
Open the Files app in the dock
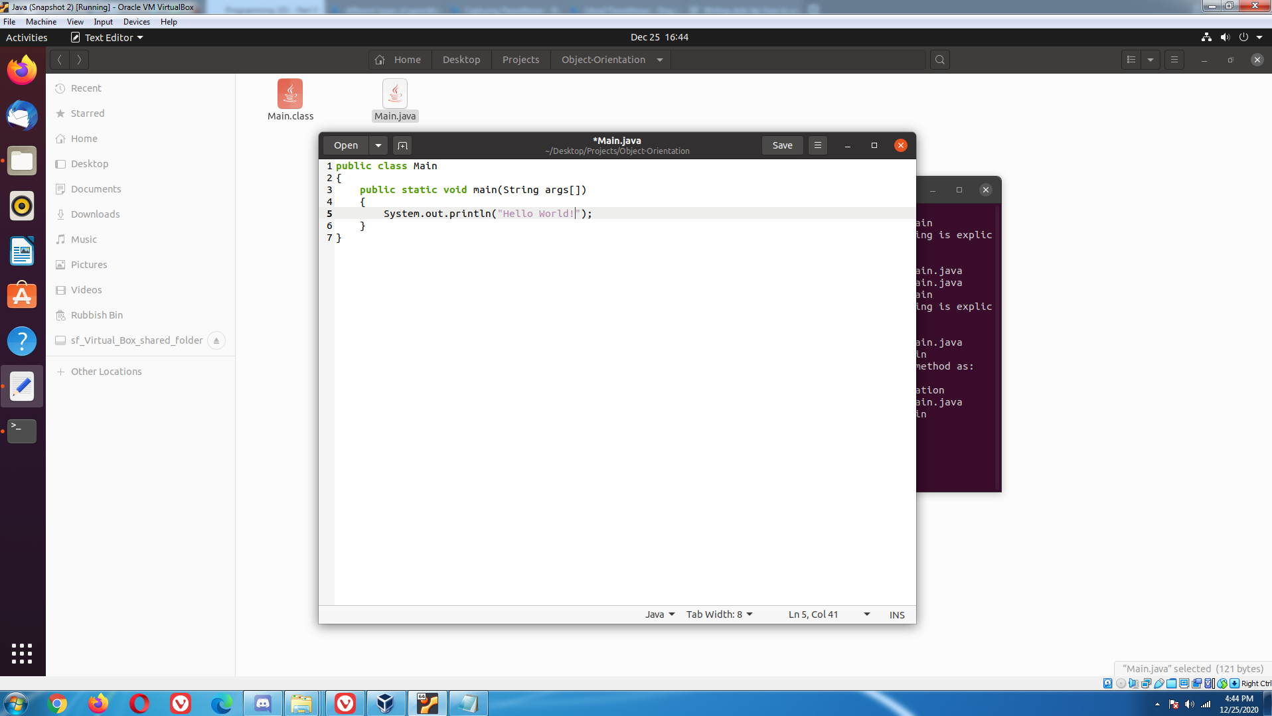coord(22,161)
